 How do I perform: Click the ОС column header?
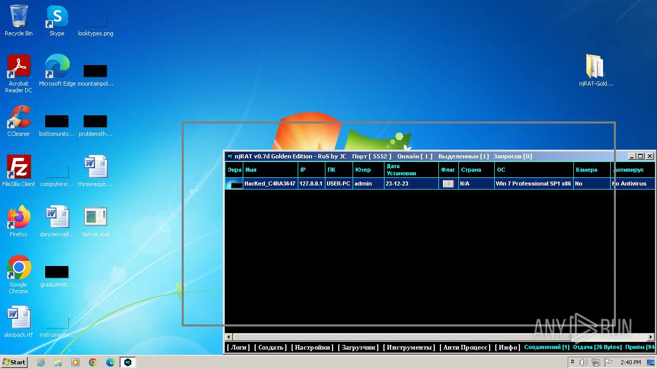click(534, 170)
